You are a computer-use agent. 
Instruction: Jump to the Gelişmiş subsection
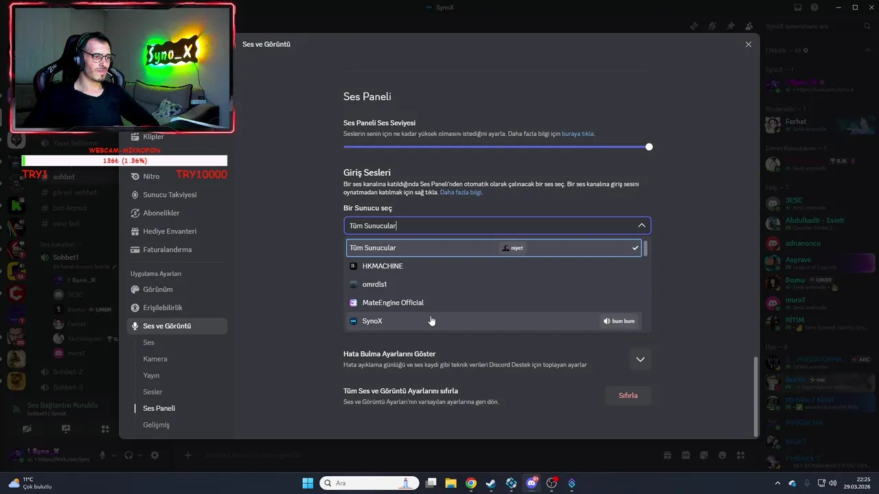pyautogui.click(x=156, y=425)
